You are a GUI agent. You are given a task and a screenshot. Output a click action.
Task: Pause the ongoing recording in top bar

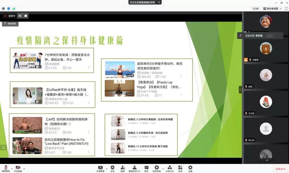(x=20, y=16)
